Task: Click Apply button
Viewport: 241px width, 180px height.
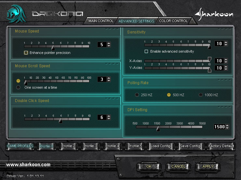Action: point(208,166)
